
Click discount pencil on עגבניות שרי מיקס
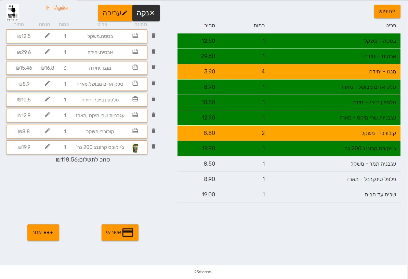[47, 115]
